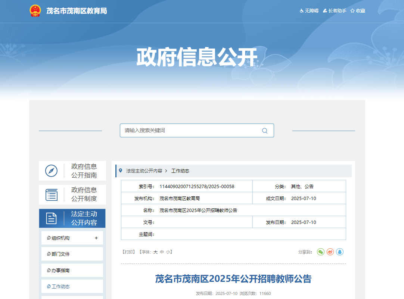This screenshot has height=299, width=404.
Task: Share to QQ icon
Action: [340, 252]
